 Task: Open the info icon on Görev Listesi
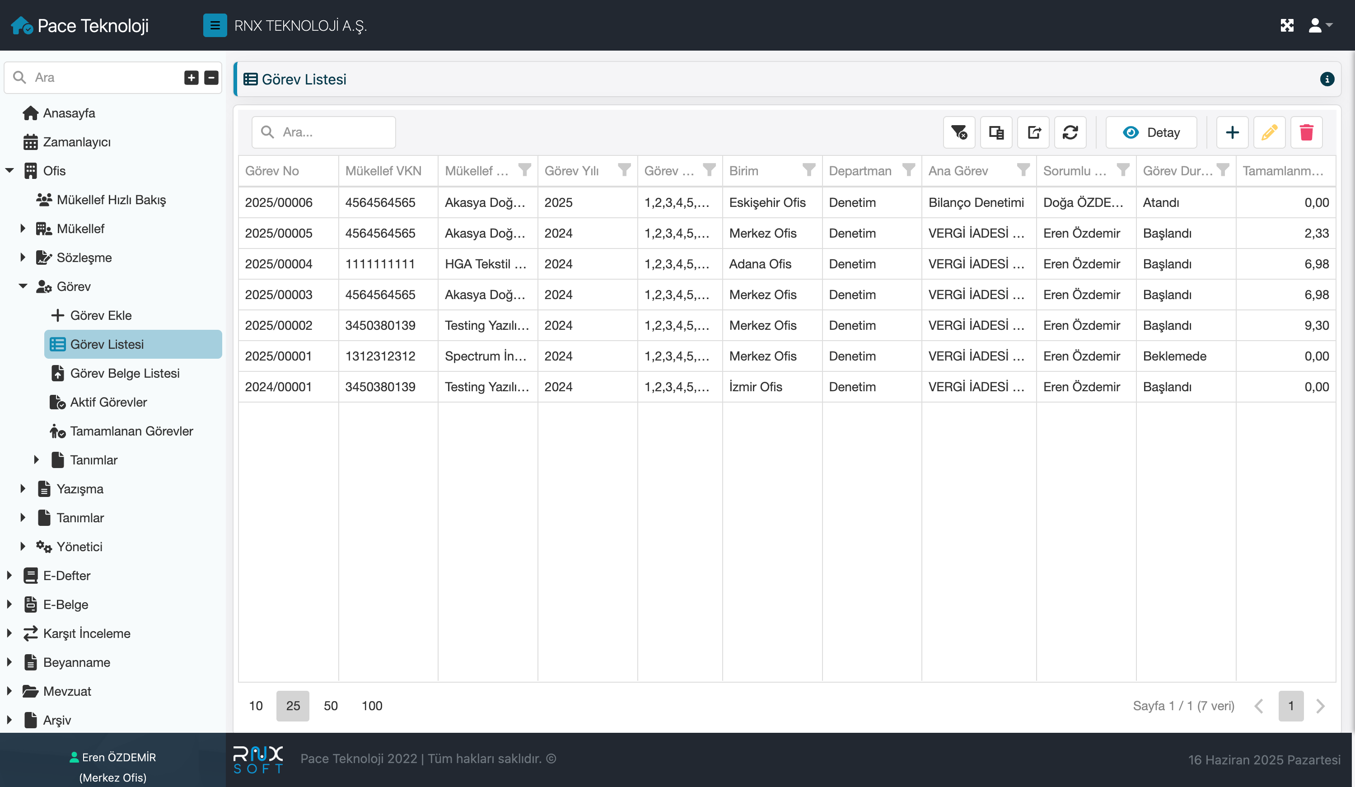pos(1327,80)
